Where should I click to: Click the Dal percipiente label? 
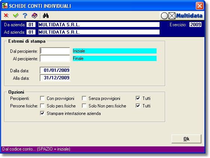tap(24, 51)
